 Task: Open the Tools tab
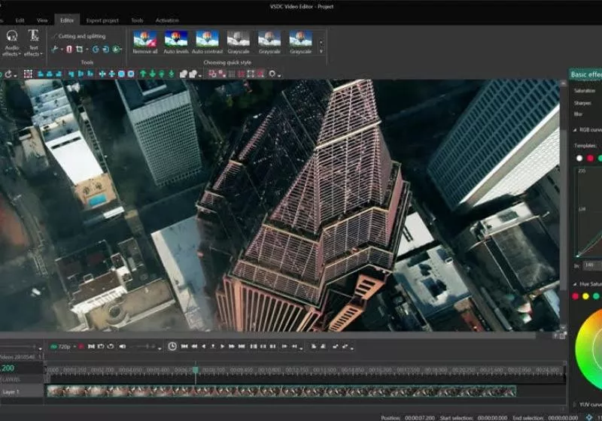pyautogui.click(x=137, y=20)
